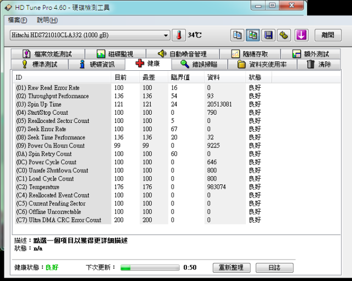Switch to the 標準測試 tab
Screen dimensions: 352x281
point(40,64)
